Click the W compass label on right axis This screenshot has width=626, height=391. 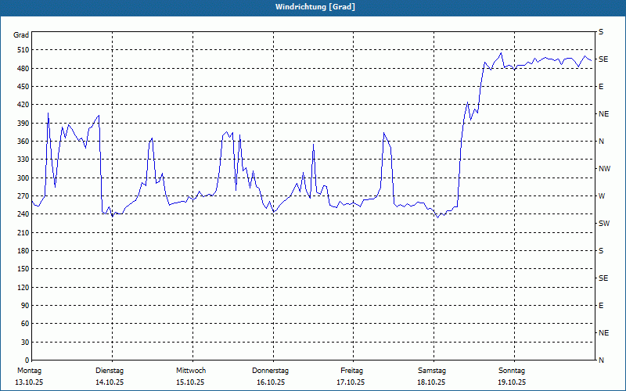[602, 196]
